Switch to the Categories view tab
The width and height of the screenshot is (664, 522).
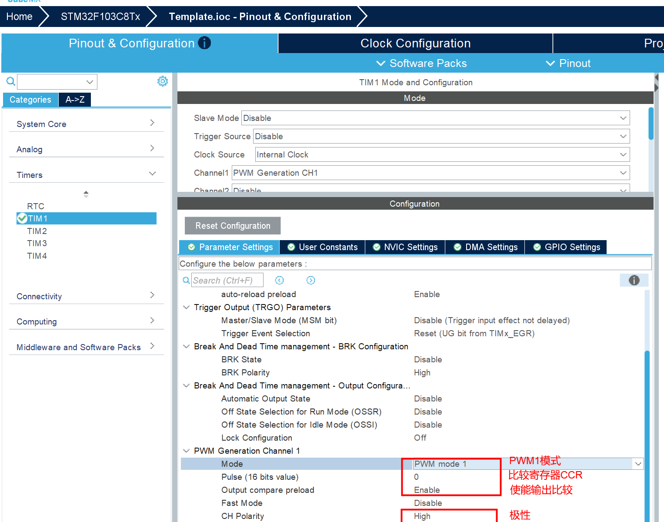tap(30, 100)
